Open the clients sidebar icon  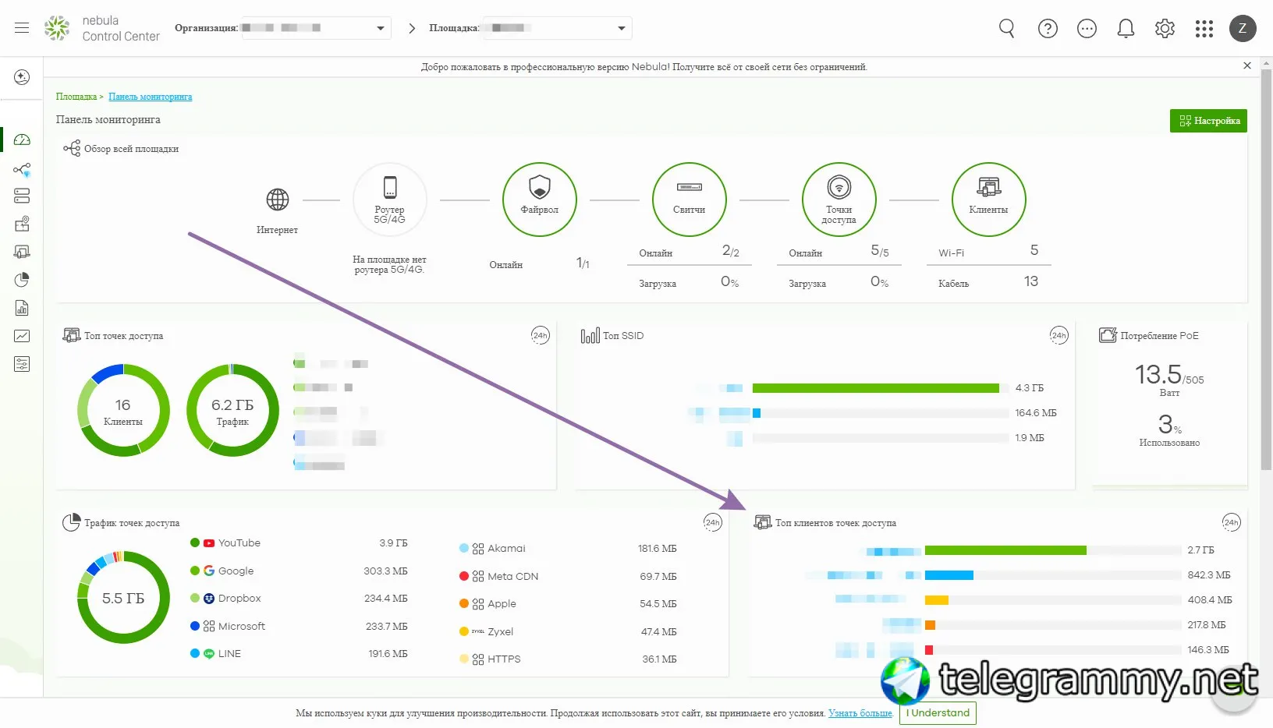click(22, 252)
